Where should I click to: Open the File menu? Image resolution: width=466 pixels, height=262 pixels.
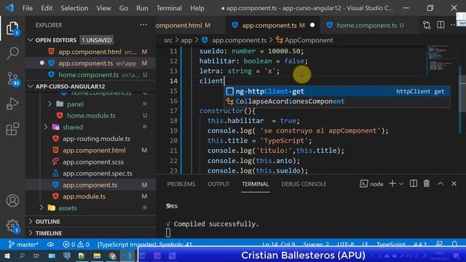point(28,8)
